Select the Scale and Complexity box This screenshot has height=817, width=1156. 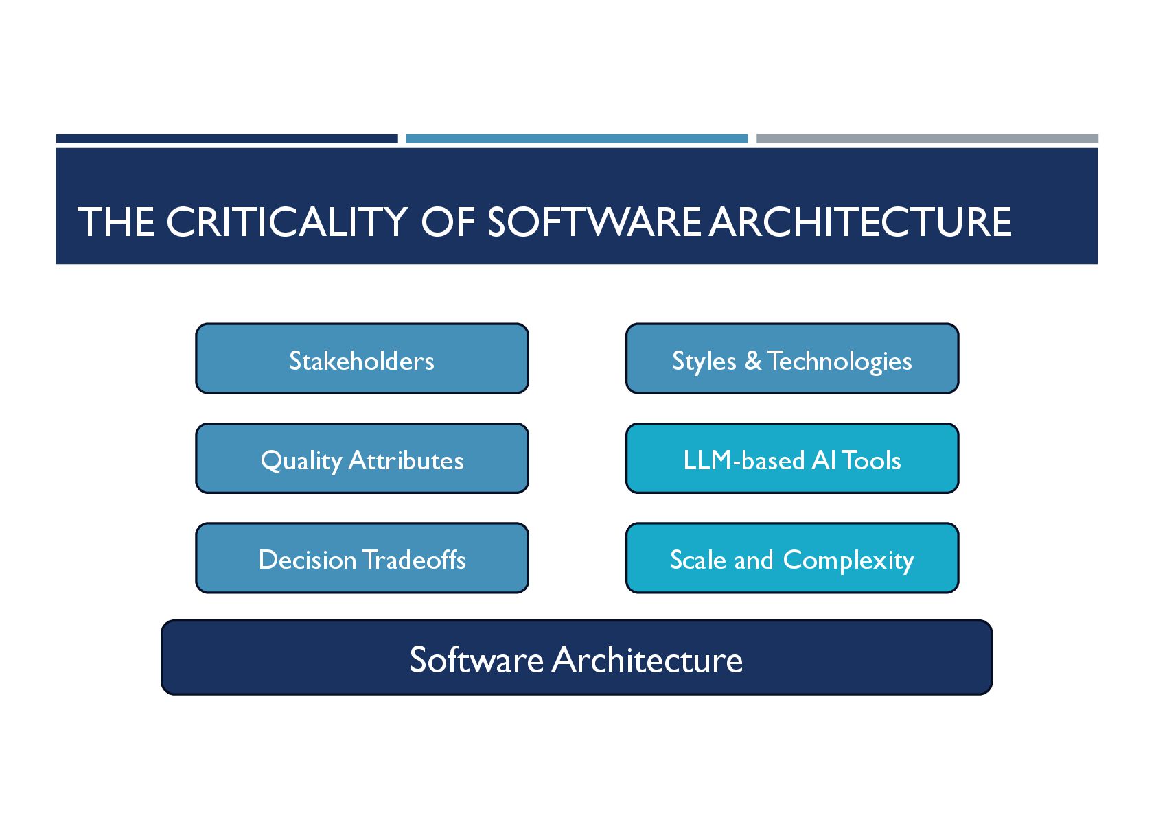tap(792, 558)
